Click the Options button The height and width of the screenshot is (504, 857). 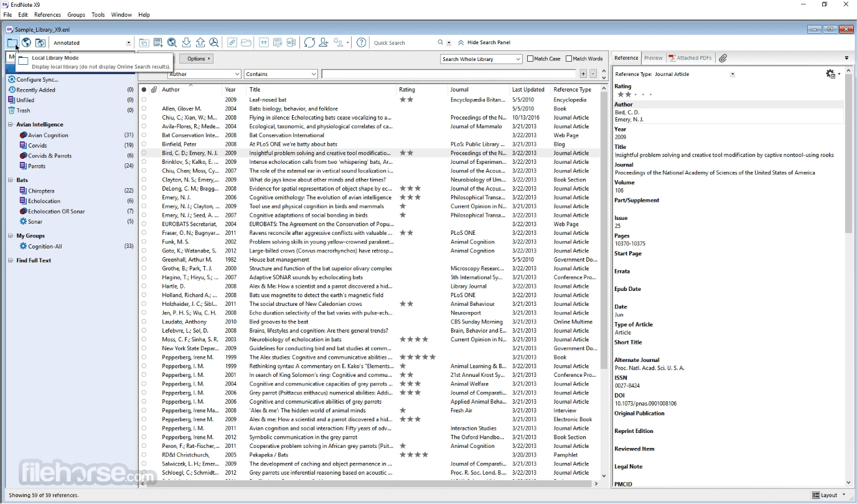pos(196,59)
